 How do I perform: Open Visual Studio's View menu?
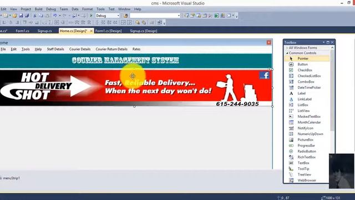[x=13, y=9]
